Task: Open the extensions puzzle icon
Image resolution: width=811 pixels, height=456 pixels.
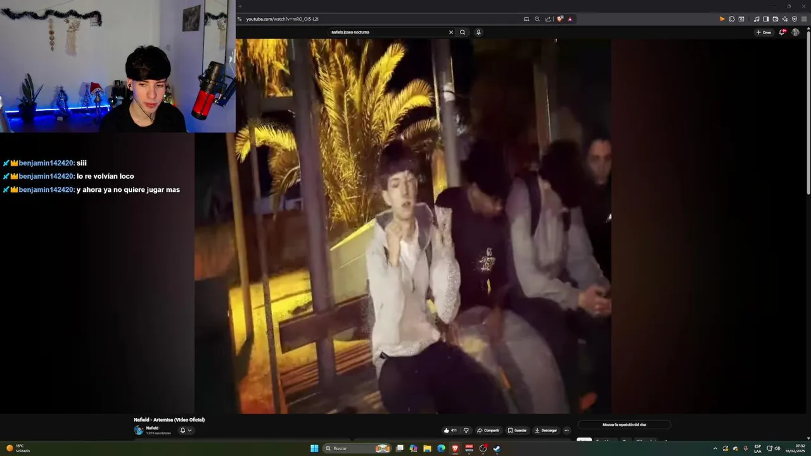Action: coord(732,19)
